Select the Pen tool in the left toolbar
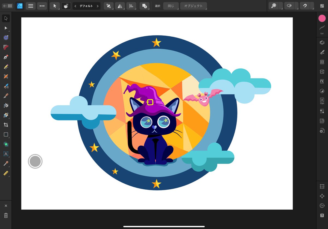This screenshot has height=229, width=328. [x=6, y=57]
